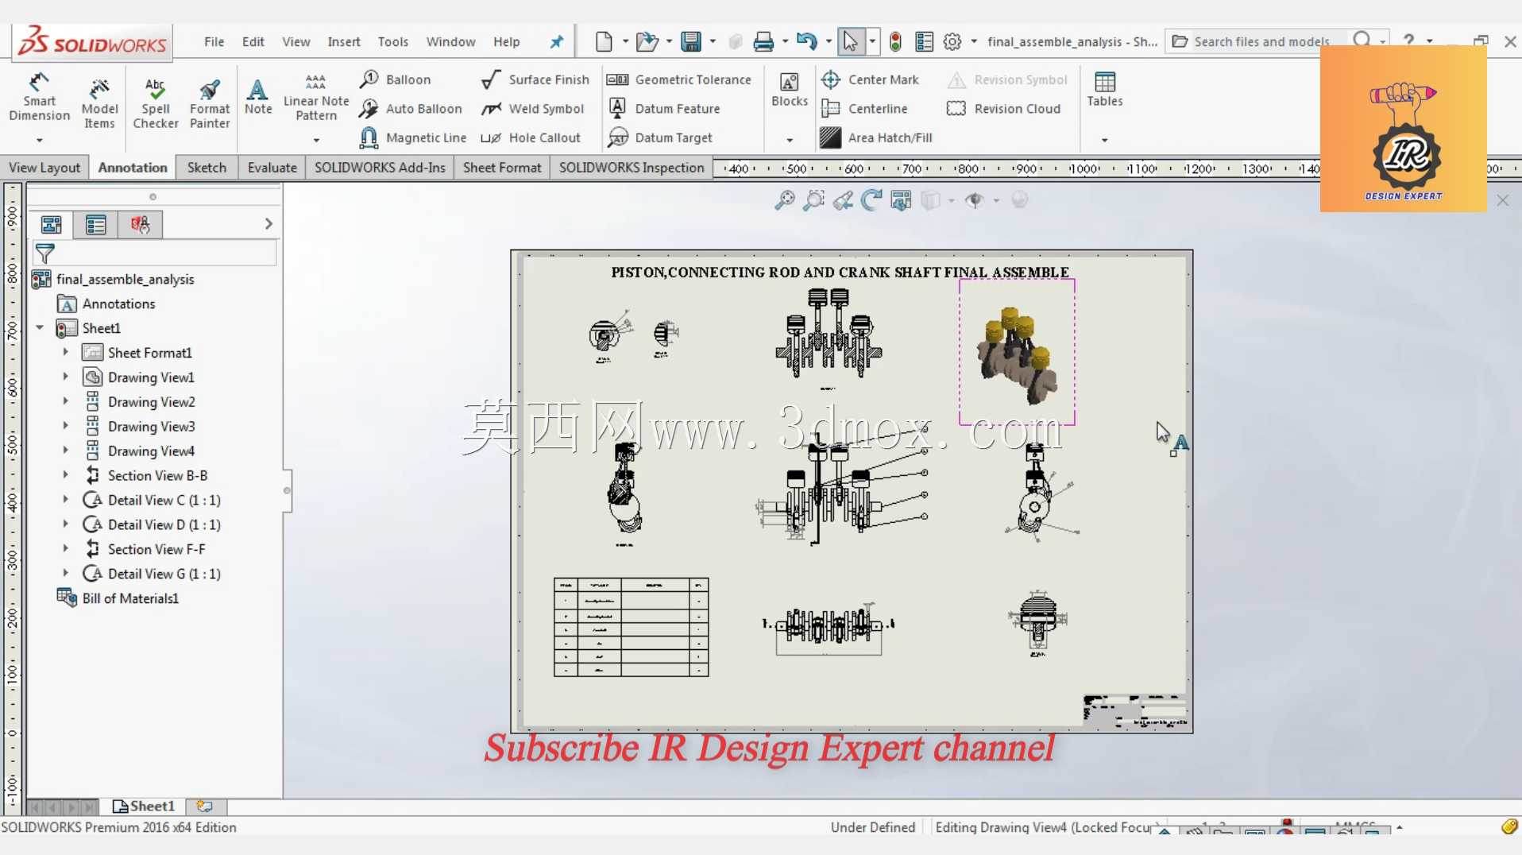This screenshot has width=1522, height=855.
Task: Open the SOLIDWORKS Add-Ins tab
Action: click(x=380, y=168)
